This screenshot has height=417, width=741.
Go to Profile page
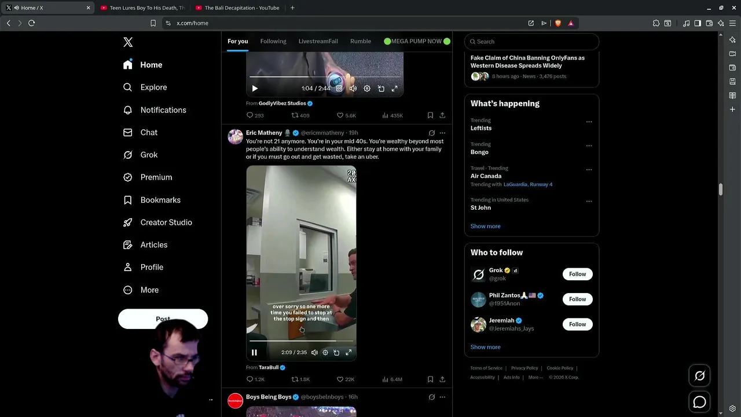click(143, 267)
